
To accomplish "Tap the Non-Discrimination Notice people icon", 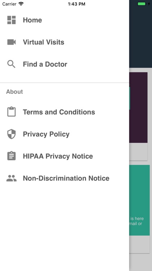I will [12, 178].
